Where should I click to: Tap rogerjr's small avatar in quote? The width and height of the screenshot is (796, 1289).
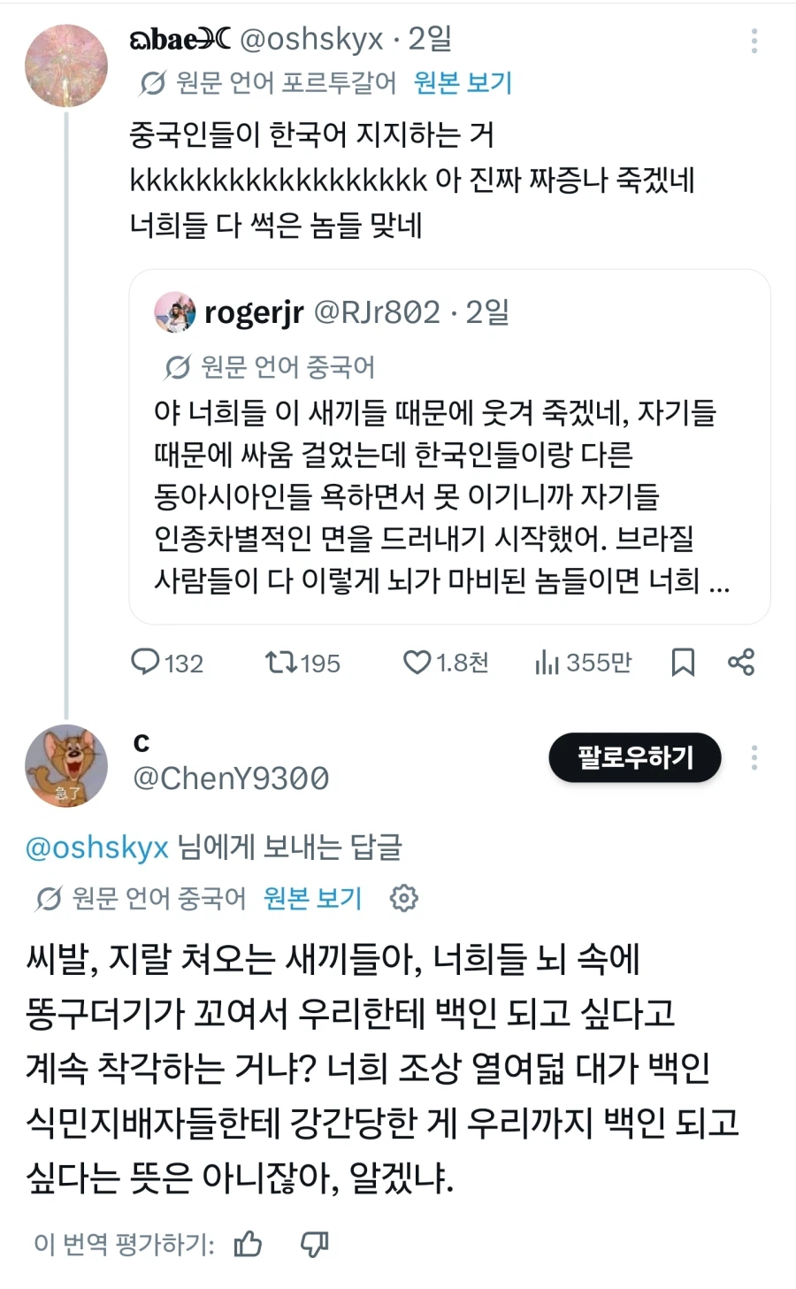[174, 312]
